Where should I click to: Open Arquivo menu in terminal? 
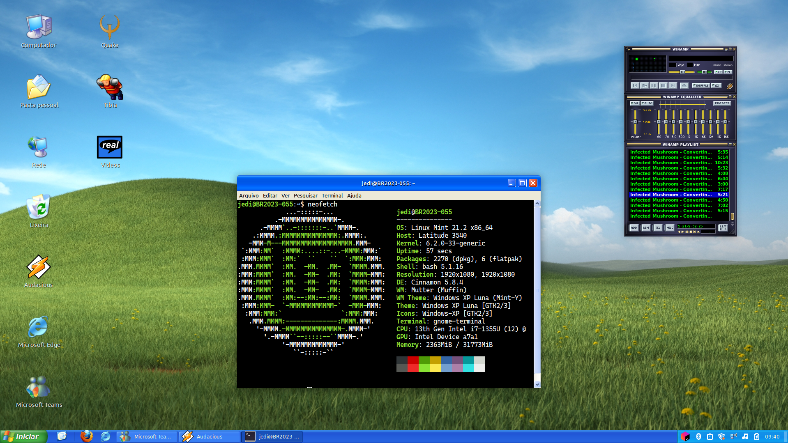tap(249, 196)
